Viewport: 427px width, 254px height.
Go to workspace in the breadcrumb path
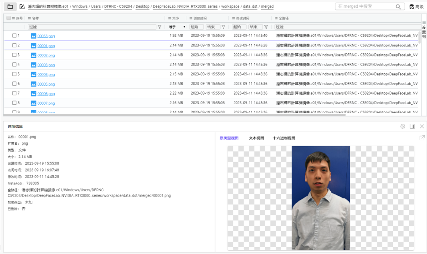230,6
